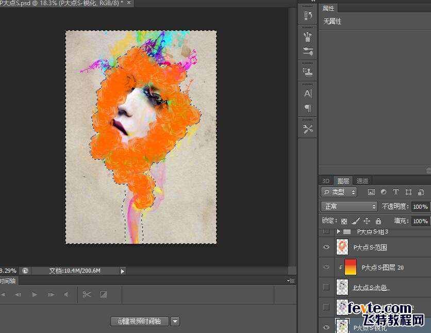Screen dimensions: 431x333
Task: Click the 创建视频时间轴 button
Action: (139, 321)
